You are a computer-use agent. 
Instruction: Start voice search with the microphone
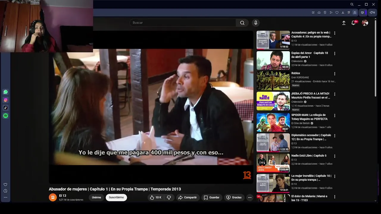click(256, 23)
